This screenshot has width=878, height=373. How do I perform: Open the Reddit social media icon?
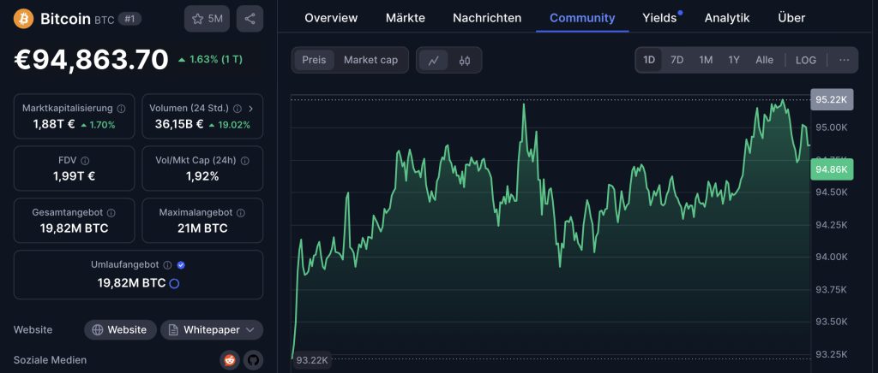(230, 361)
